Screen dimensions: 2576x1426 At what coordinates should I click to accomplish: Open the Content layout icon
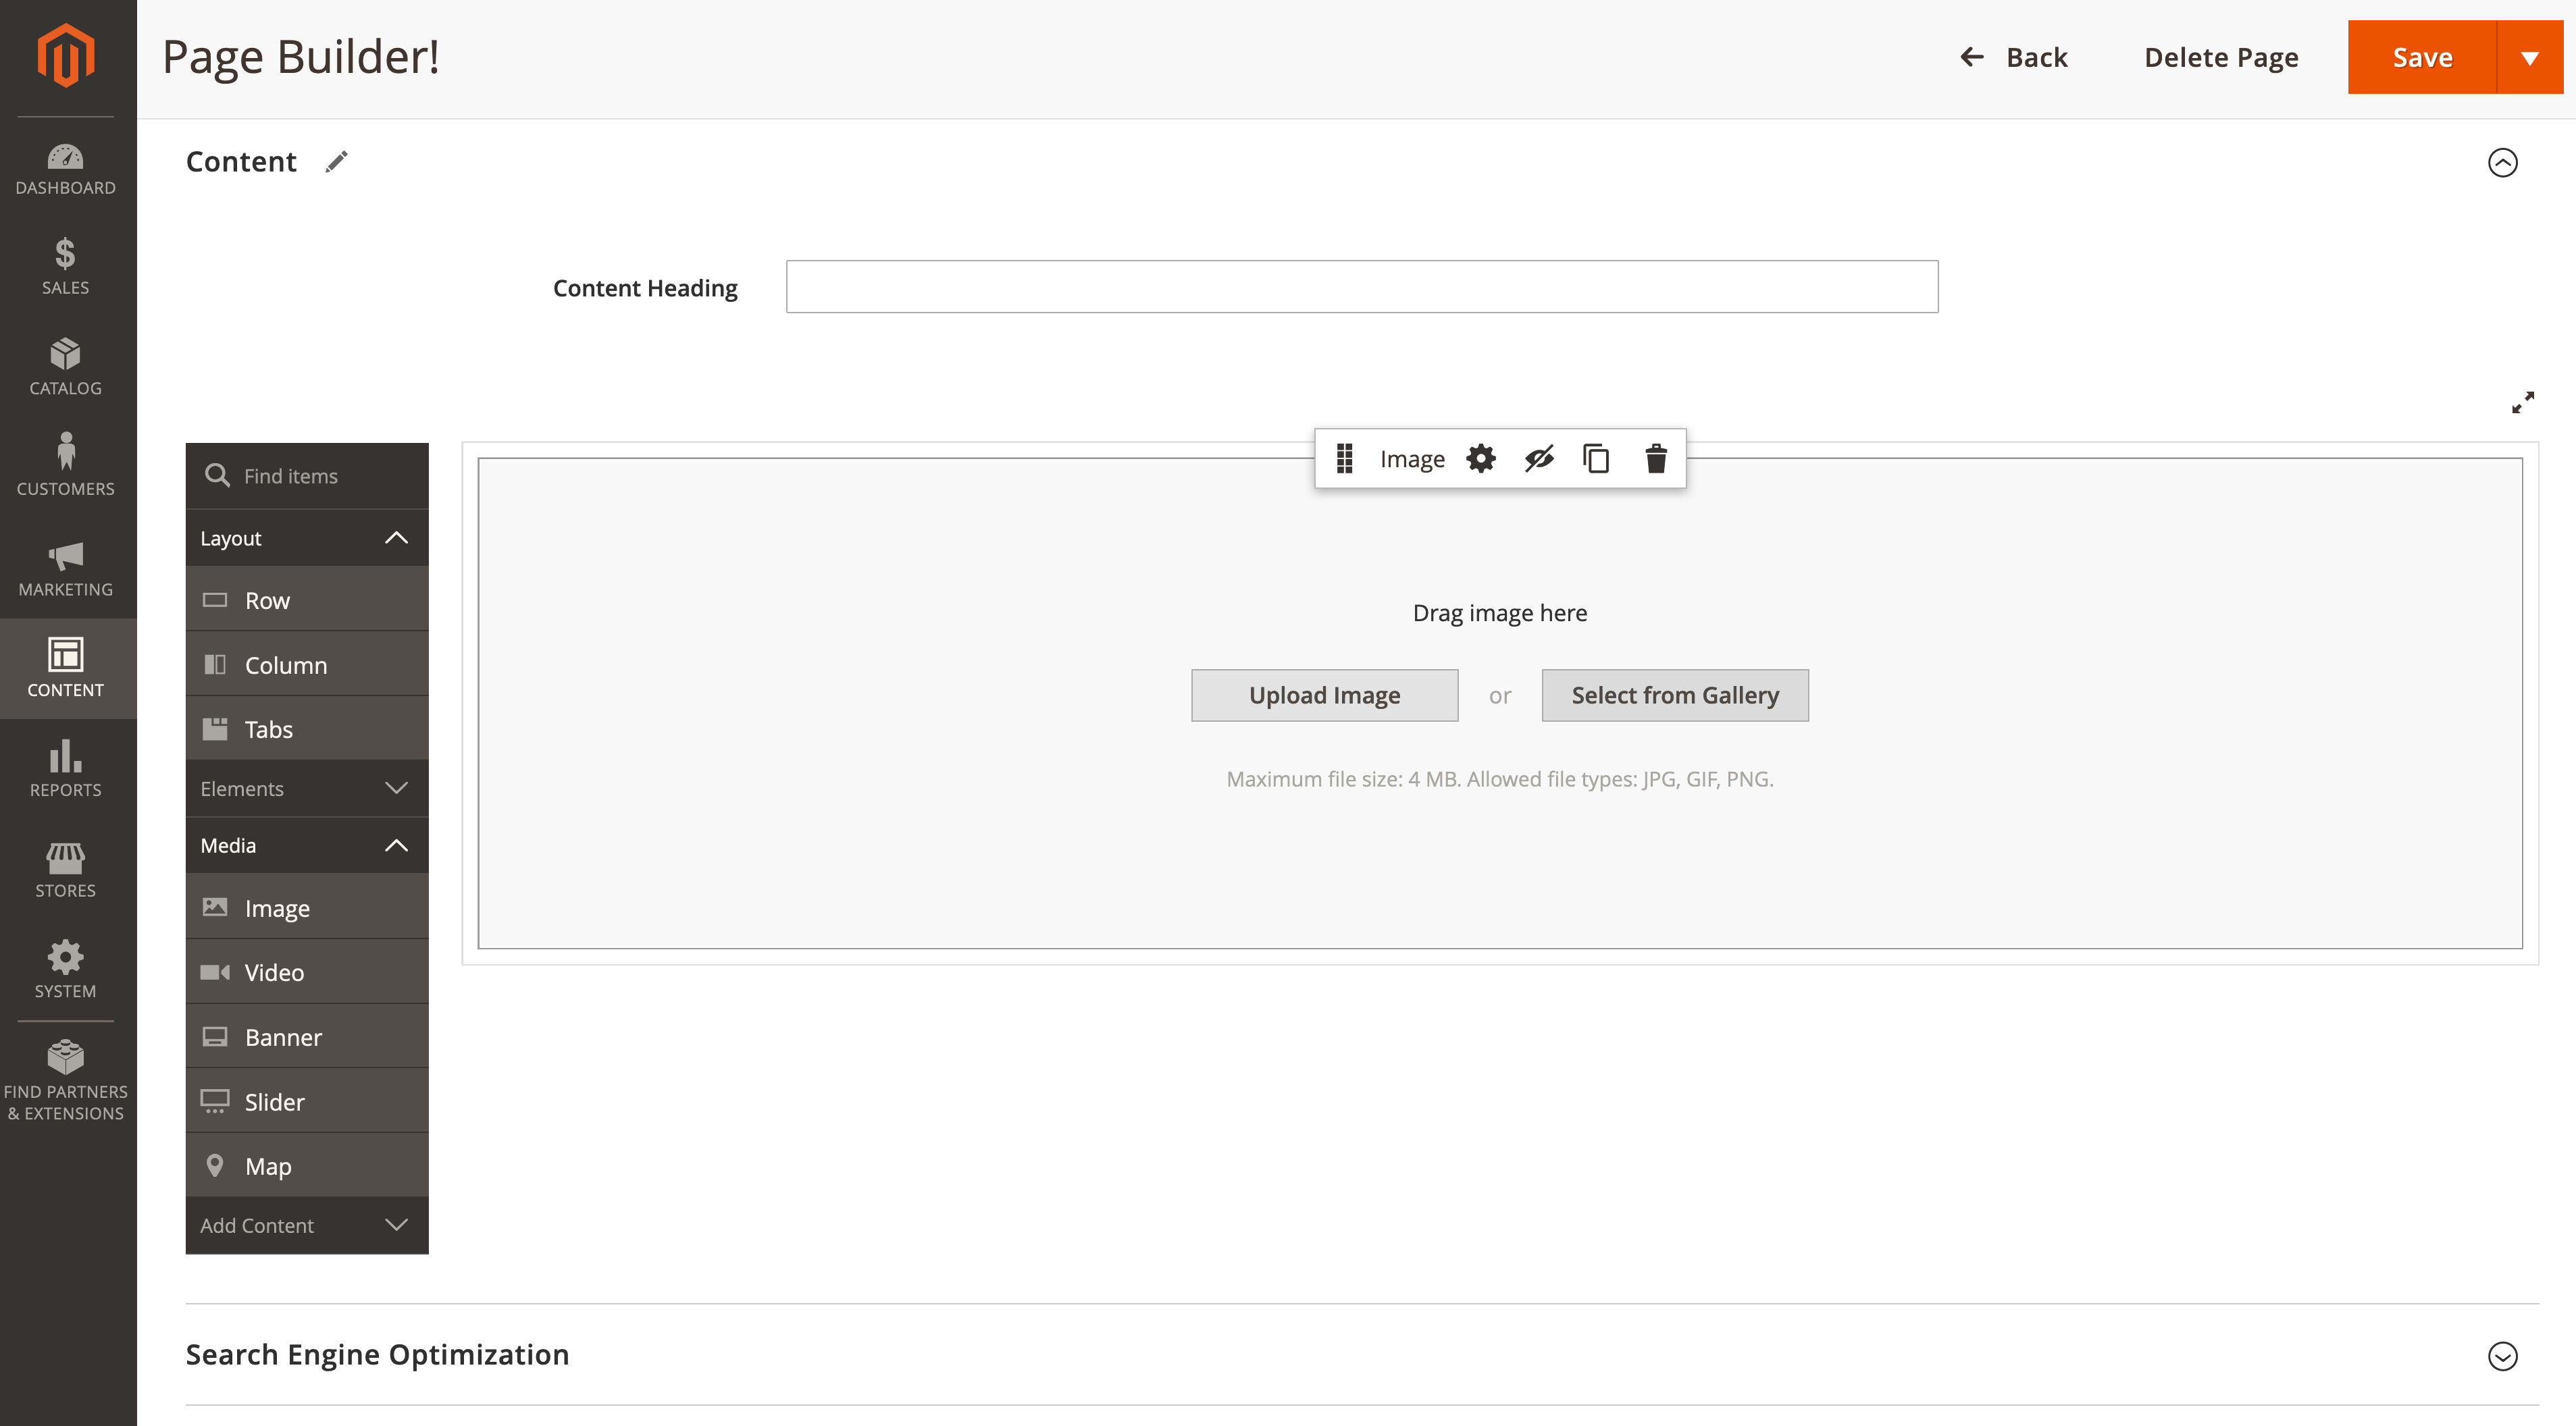(x=66, y=655)
